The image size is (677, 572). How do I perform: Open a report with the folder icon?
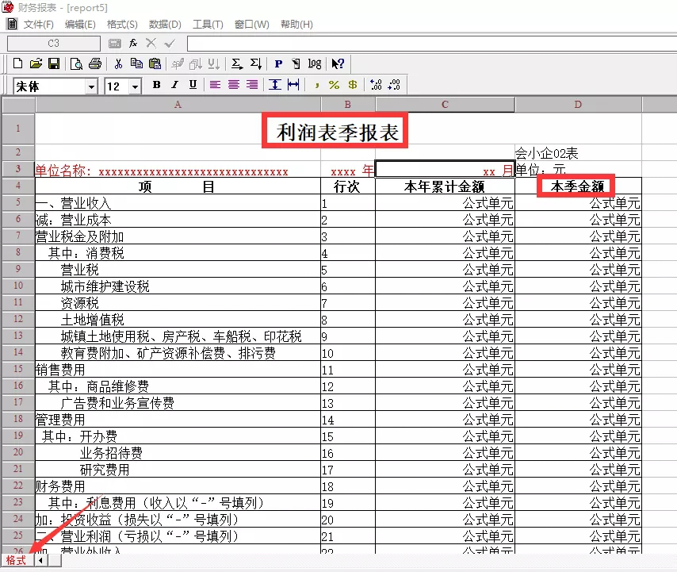pyautogui.click(x=36, y=63)
